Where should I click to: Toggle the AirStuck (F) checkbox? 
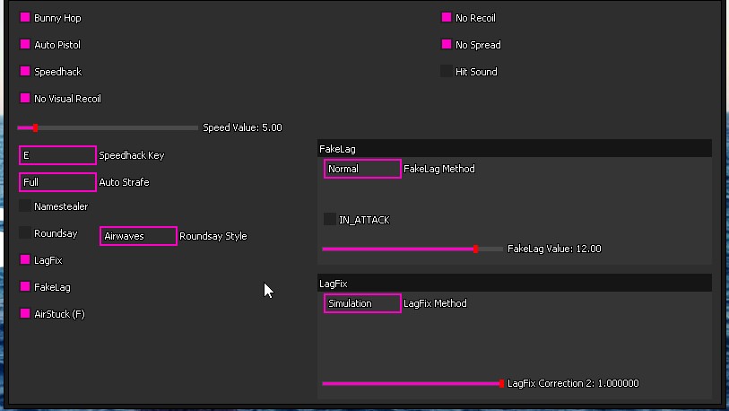25,314
